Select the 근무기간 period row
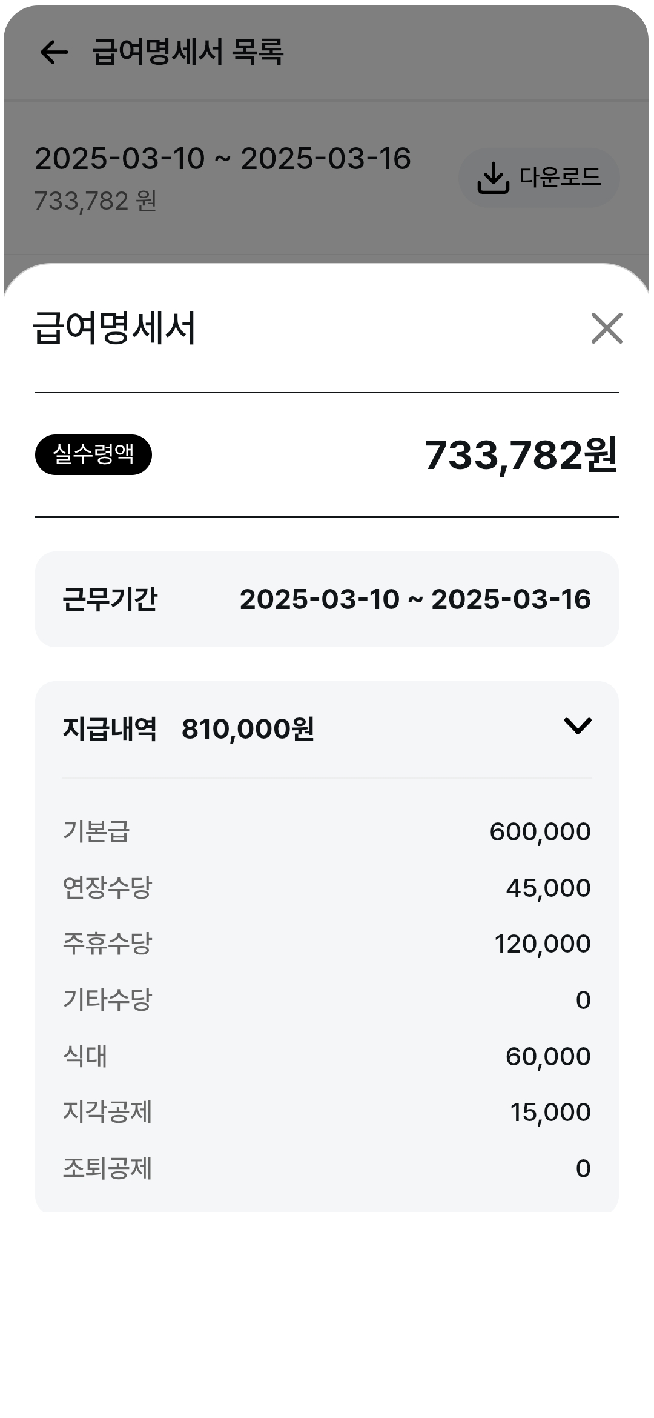Viewport: 654px width, 1418px height. tap(327, 599)
